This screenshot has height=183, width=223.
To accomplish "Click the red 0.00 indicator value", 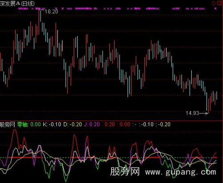I will [125, 125].
